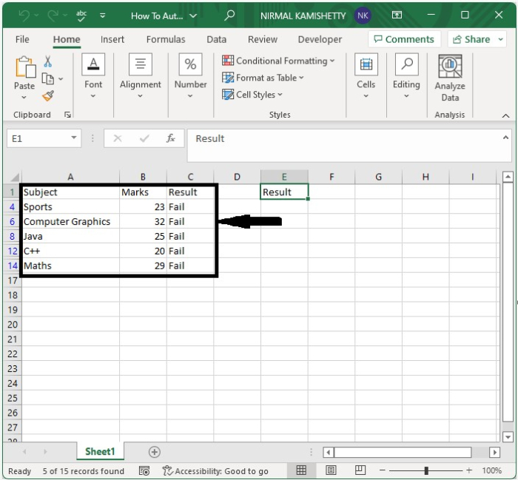This screenshot has width=518, height=480.
Task: Open Cell Styles menu
Action: pyautogui.click(x=252, y=95)
